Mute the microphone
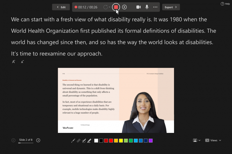232x154 pixels. click(147, 7)
